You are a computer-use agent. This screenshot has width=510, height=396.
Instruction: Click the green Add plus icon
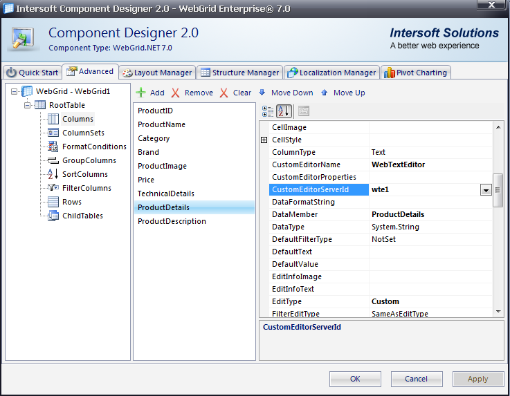pos(140,93)
